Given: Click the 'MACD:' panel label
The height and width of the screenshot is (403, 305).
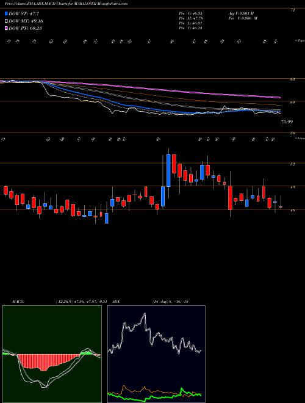Looking at the screenshot, I should coord(18,302).
